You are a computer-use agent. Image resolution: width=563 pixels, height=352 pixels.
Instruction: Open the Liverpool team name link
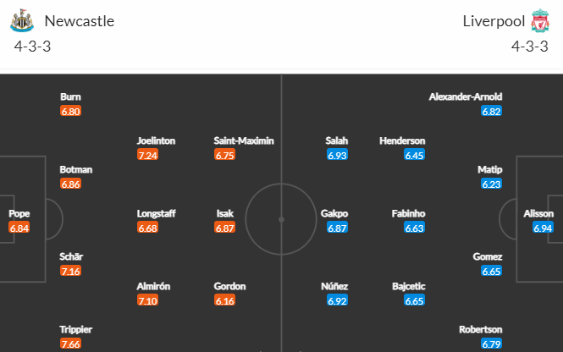(494, 21)
